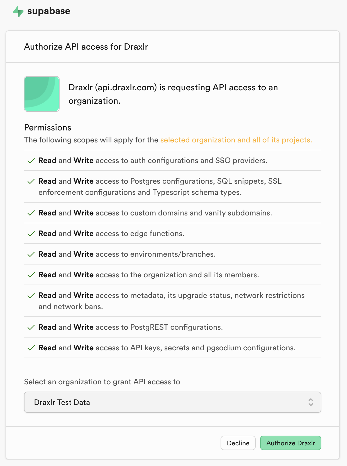Image resolution: width=347 pixels, height=466 pixels.
Task: Click checkmark beside custom domains permission
Action: (x=31, y=213)
